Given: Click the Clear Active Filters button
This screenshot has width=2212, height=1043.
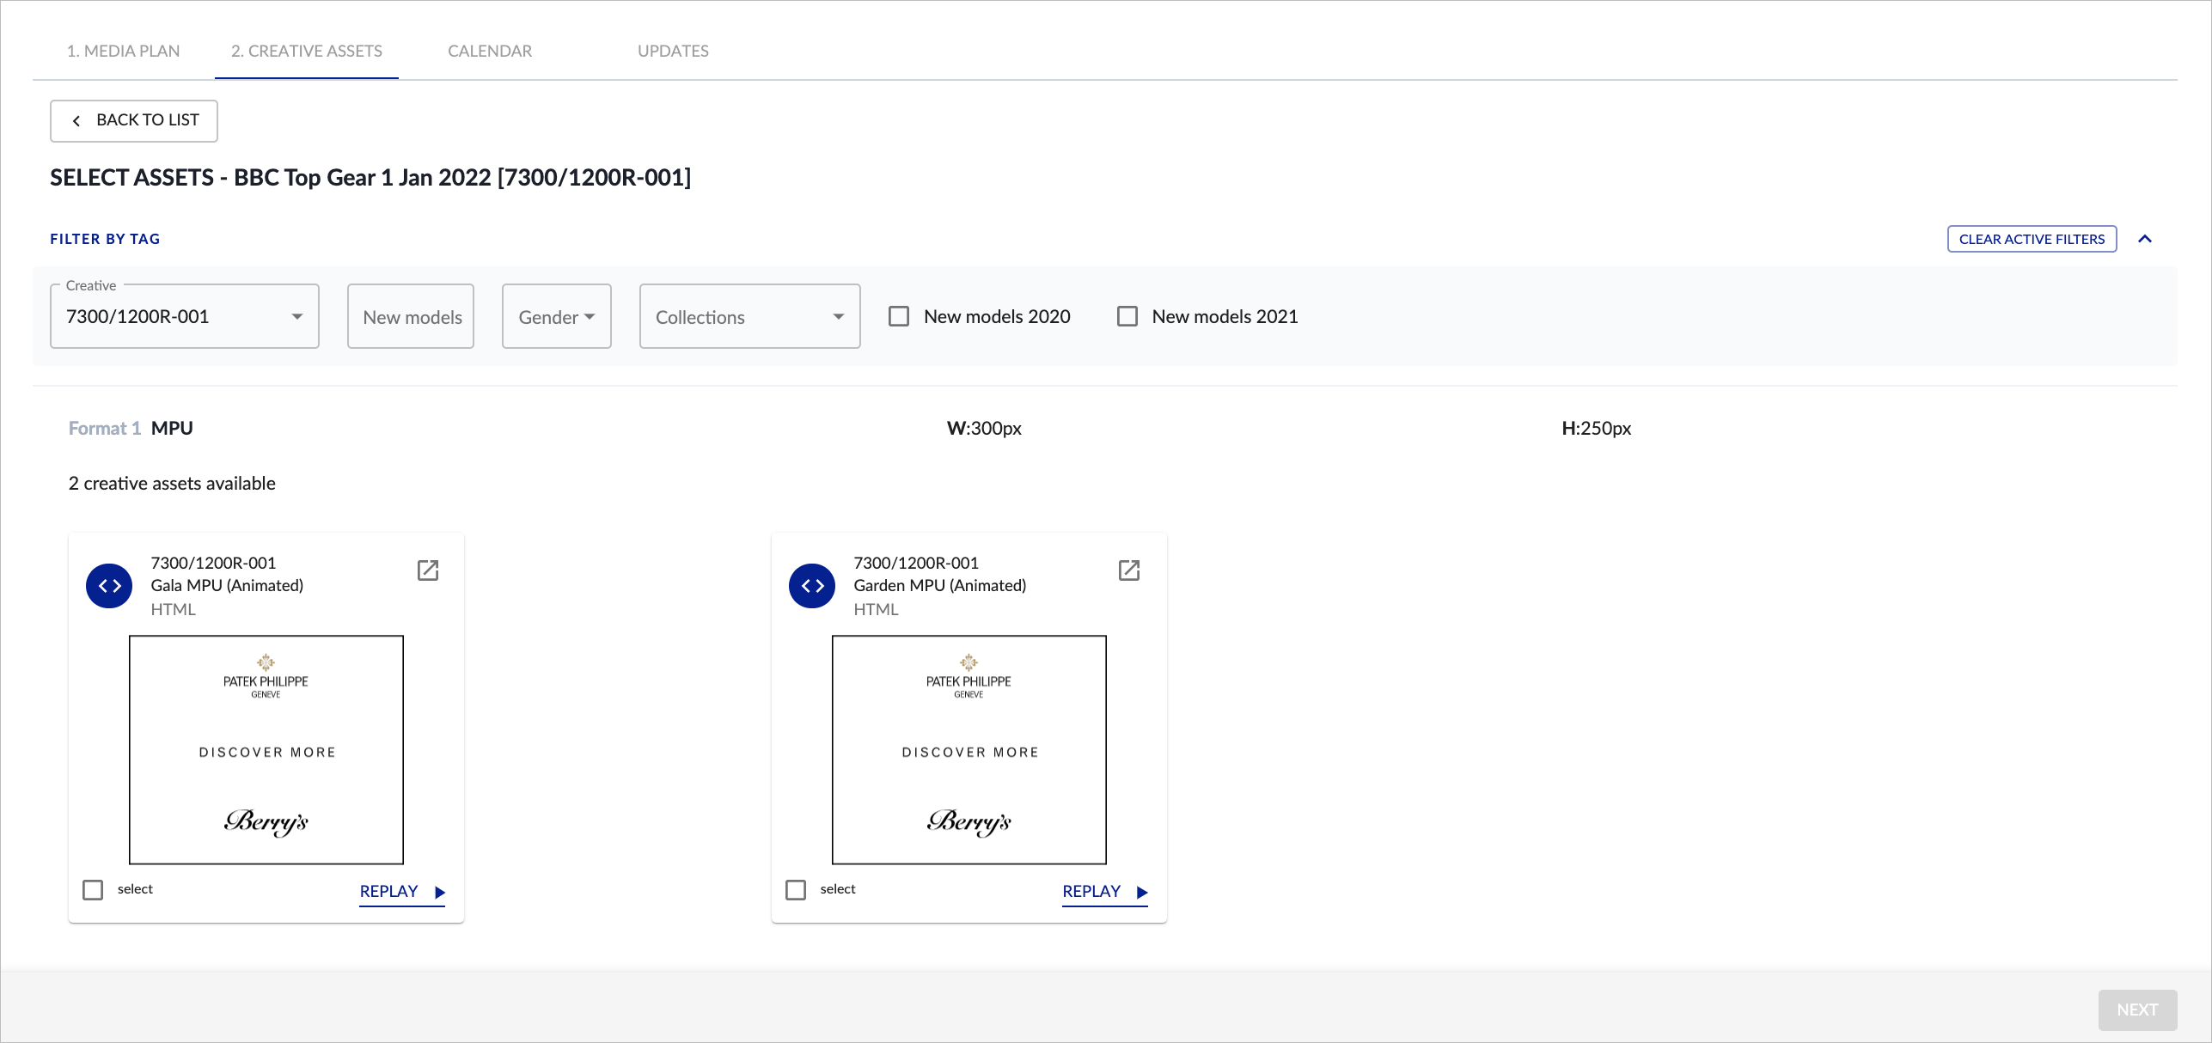Looking at the screenshot, I should (2032, 239).
